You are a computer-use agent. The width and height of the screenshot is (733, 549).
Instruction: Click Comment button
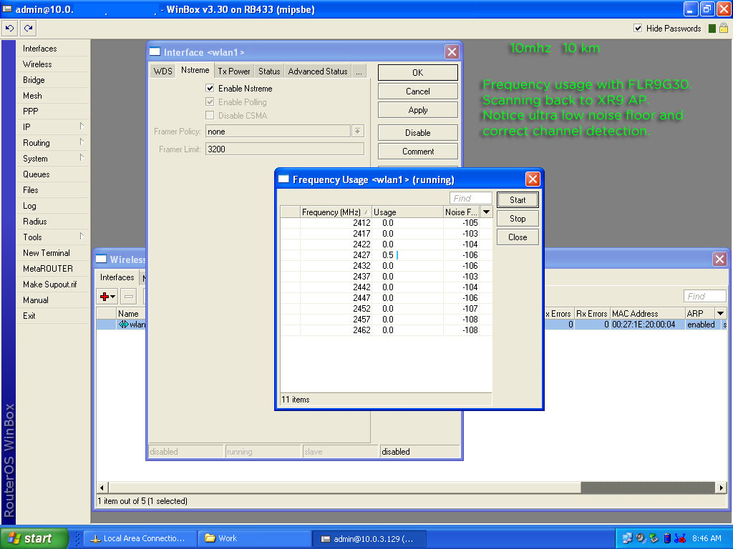417,152
